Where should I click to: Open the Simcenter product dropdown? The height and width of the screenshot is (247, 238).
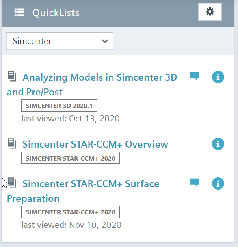[x=60, y=41]
